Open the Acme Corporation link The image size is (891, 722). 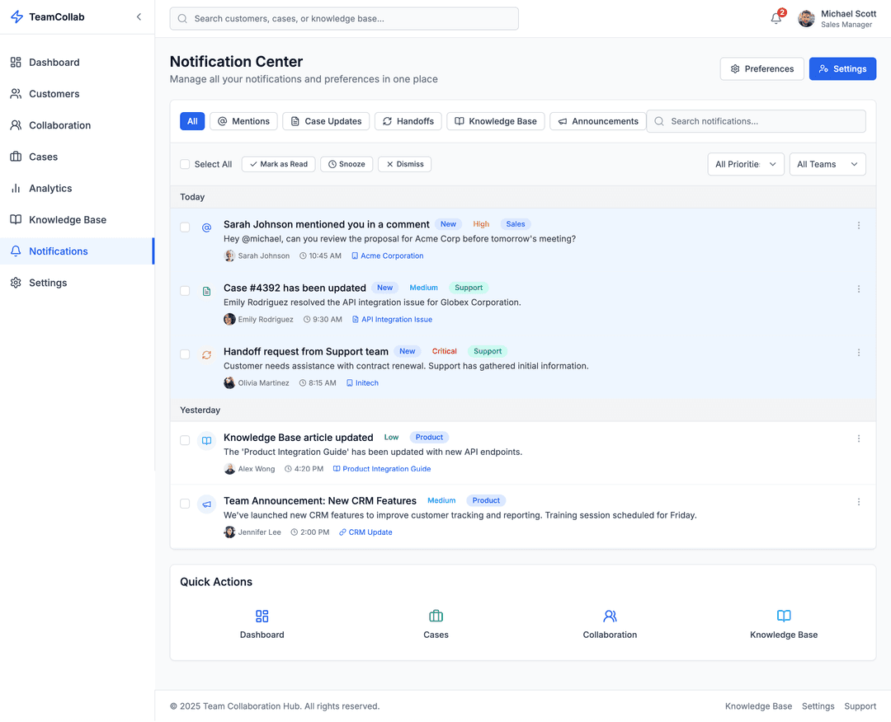[x=392, y=256]
